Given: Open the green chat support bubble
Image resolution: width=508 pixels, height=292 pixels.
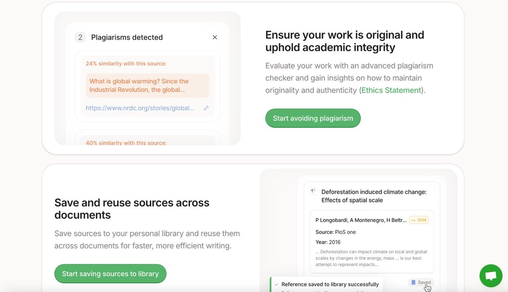Looking at the screenshot, I should click(491, 276).
